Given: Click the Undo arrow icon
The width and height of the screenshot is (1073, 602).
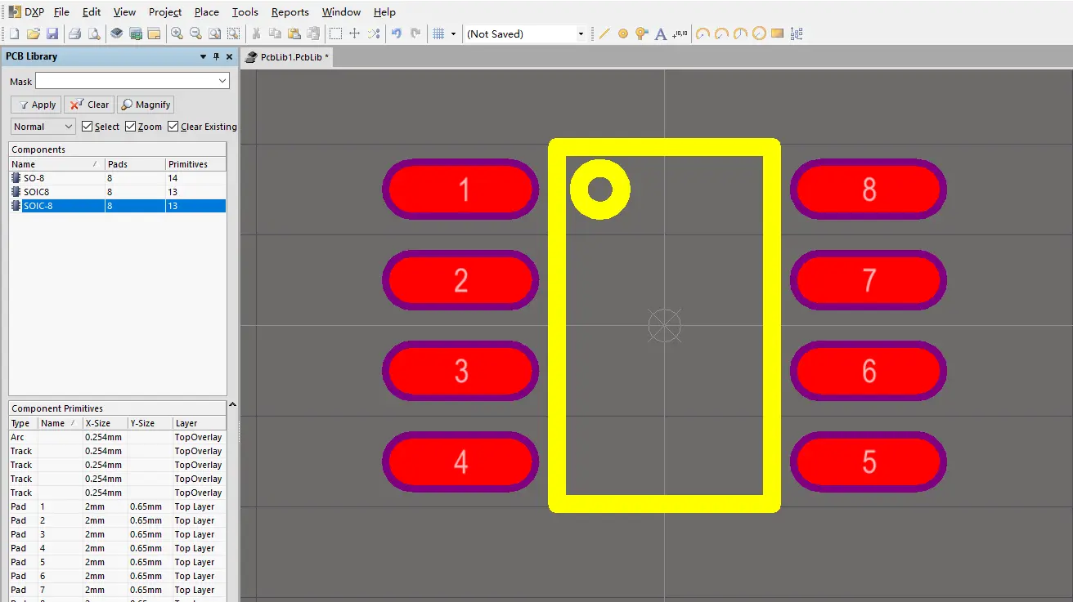Looking at the screenshot, I should coord(397,33).
